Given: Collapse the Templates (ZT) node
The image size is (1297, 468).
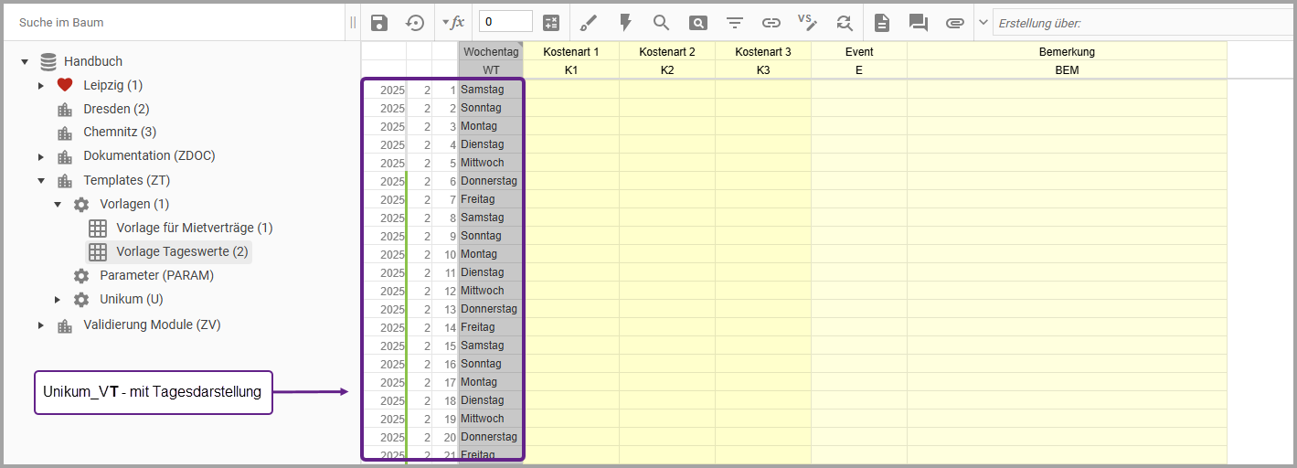Looking at the screenshot, I should [41, 181].
